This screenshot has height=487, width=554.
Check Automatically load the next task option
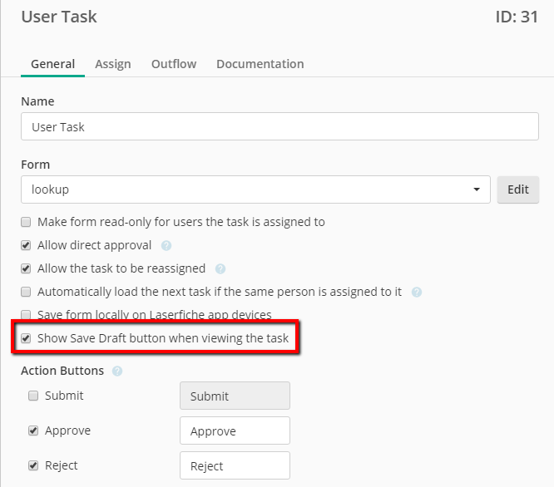[x=26, y=292]
